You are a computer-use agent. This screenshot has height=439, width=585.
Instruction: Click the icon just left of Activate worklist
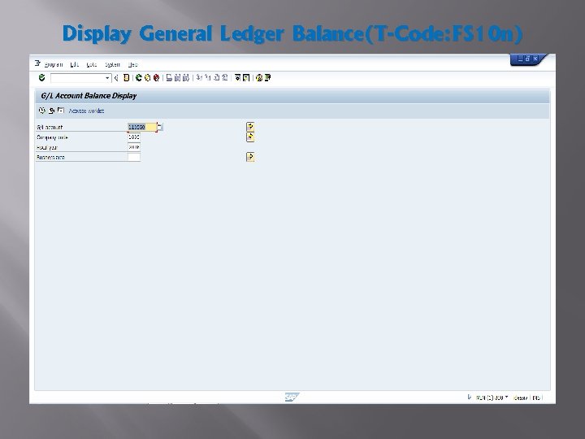[x=61, y=110]
